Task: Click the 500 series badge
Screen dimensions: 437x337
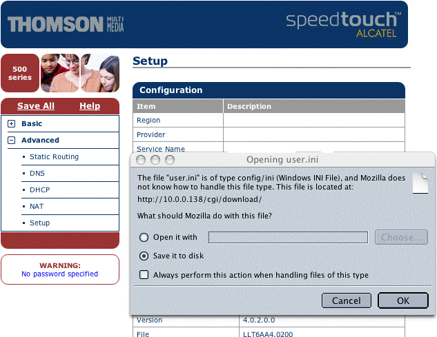Action: tap(20, 73)
